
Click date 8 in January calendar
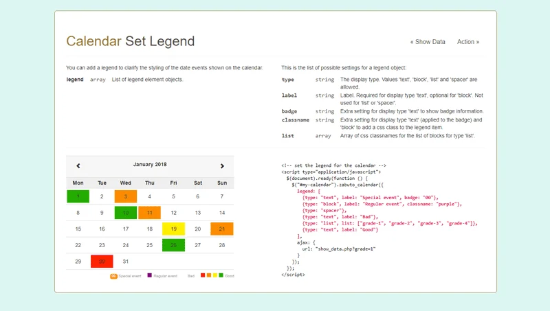pyautogui.click(x=78, y=213)
